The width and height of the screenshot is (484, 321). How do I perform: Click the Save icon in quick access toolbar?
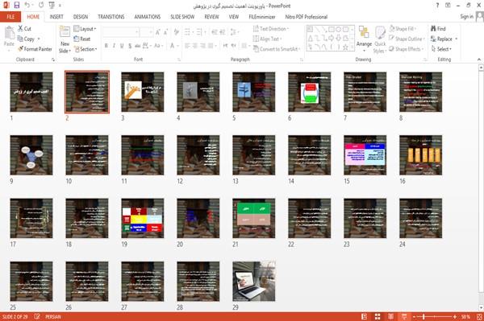click(x=17, y=6)
